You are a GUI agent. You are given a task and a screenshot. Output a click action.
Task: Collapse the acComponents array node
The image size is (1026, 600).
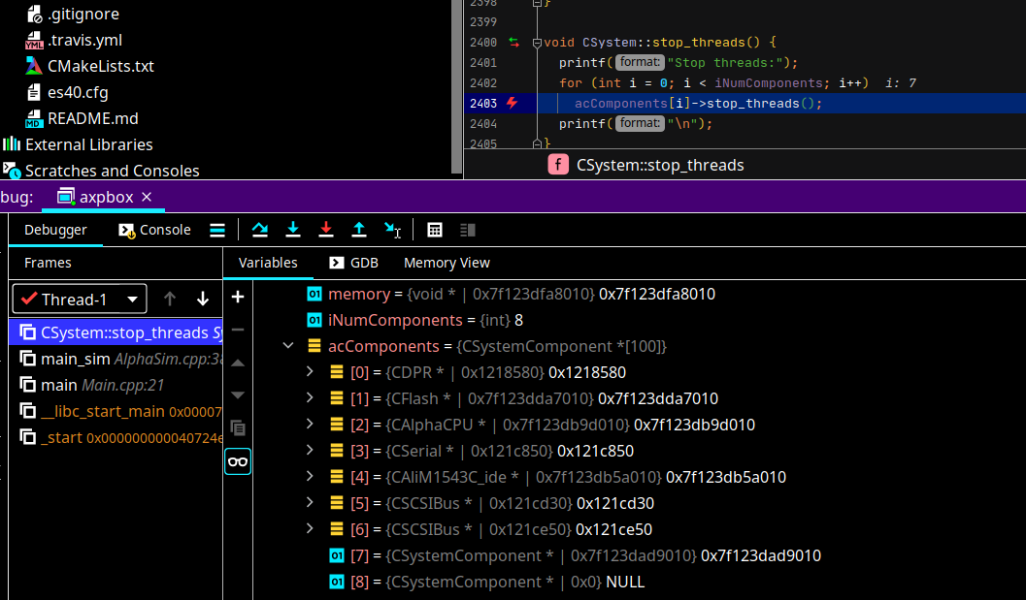click(x=288, y=346)
